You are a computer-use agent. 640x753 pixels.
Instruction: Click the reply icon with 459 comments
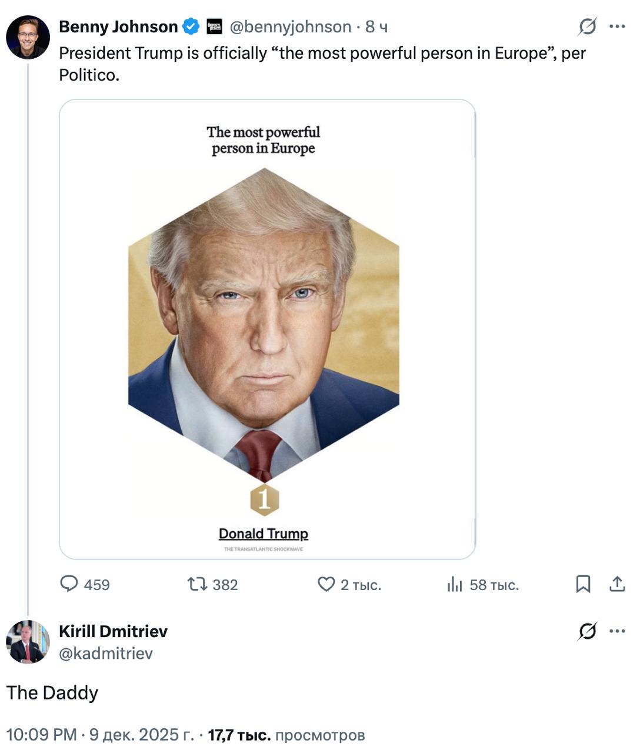click(x=69, y=584)
